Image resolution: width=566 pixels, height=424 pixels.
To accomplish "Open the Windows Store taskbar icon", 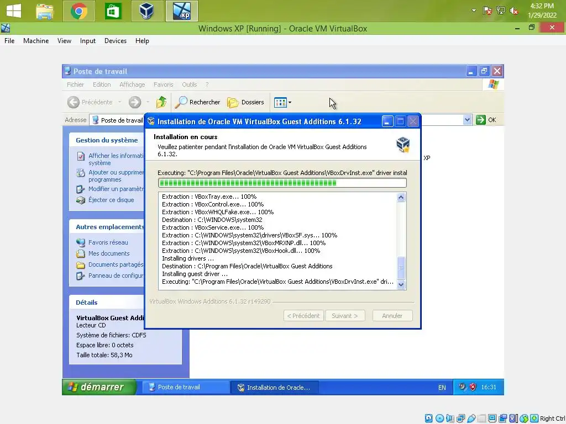I will 113,11.
